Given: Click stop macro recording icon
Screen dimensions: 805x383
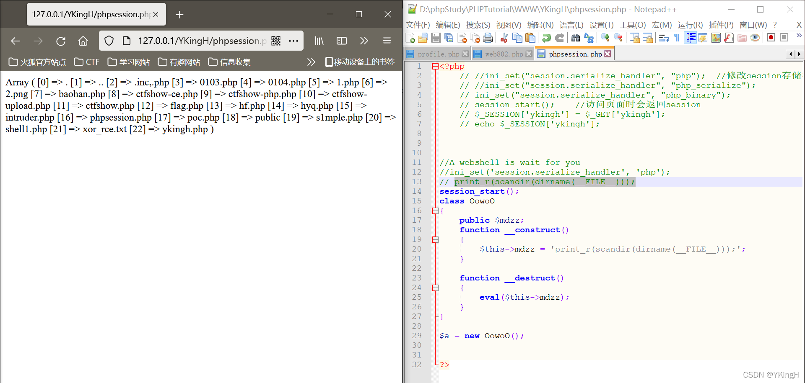Looking at the screenshot, I should (784, 38).
